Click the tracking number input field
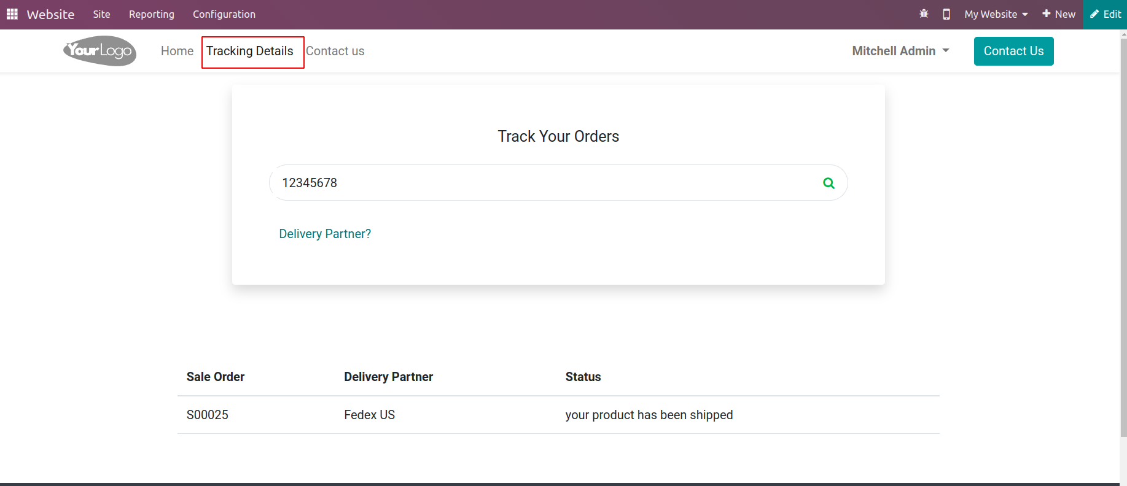Viewport: 1127px width, 486px height. point(540,183)
